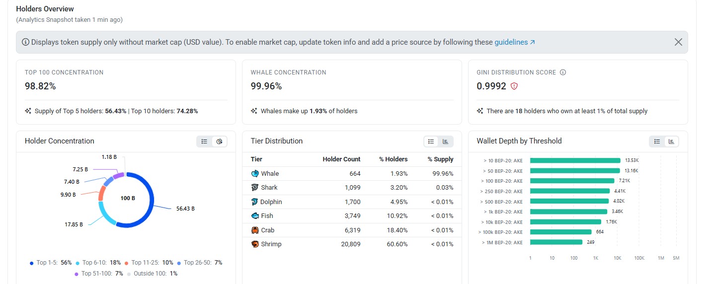Screen dimensions: 715x284
Task: Click the 7.40 B donut label
Action: 72,182
